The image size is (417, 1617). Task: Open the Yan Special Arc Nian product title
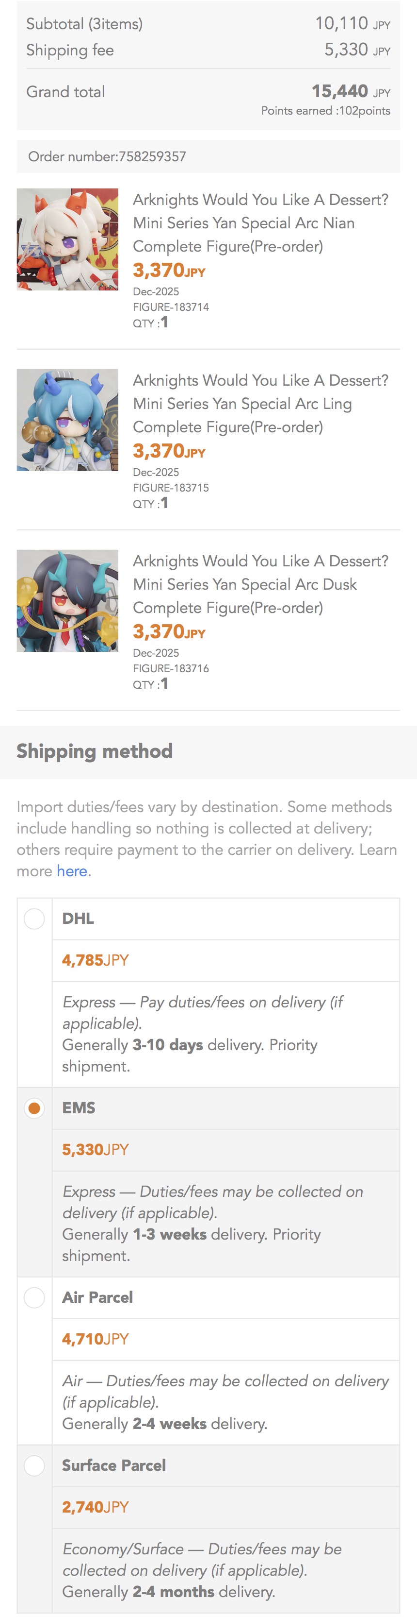[261, 223]
